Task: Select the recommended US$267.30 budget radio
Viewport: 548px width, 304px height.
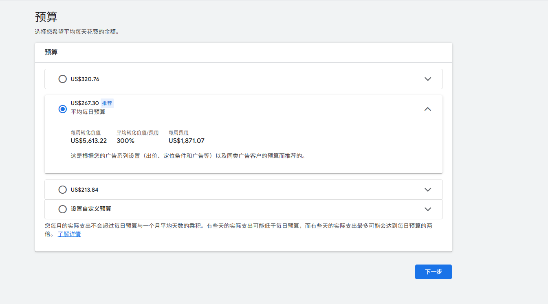Action: pyautogui.click(x=62, y=109)
